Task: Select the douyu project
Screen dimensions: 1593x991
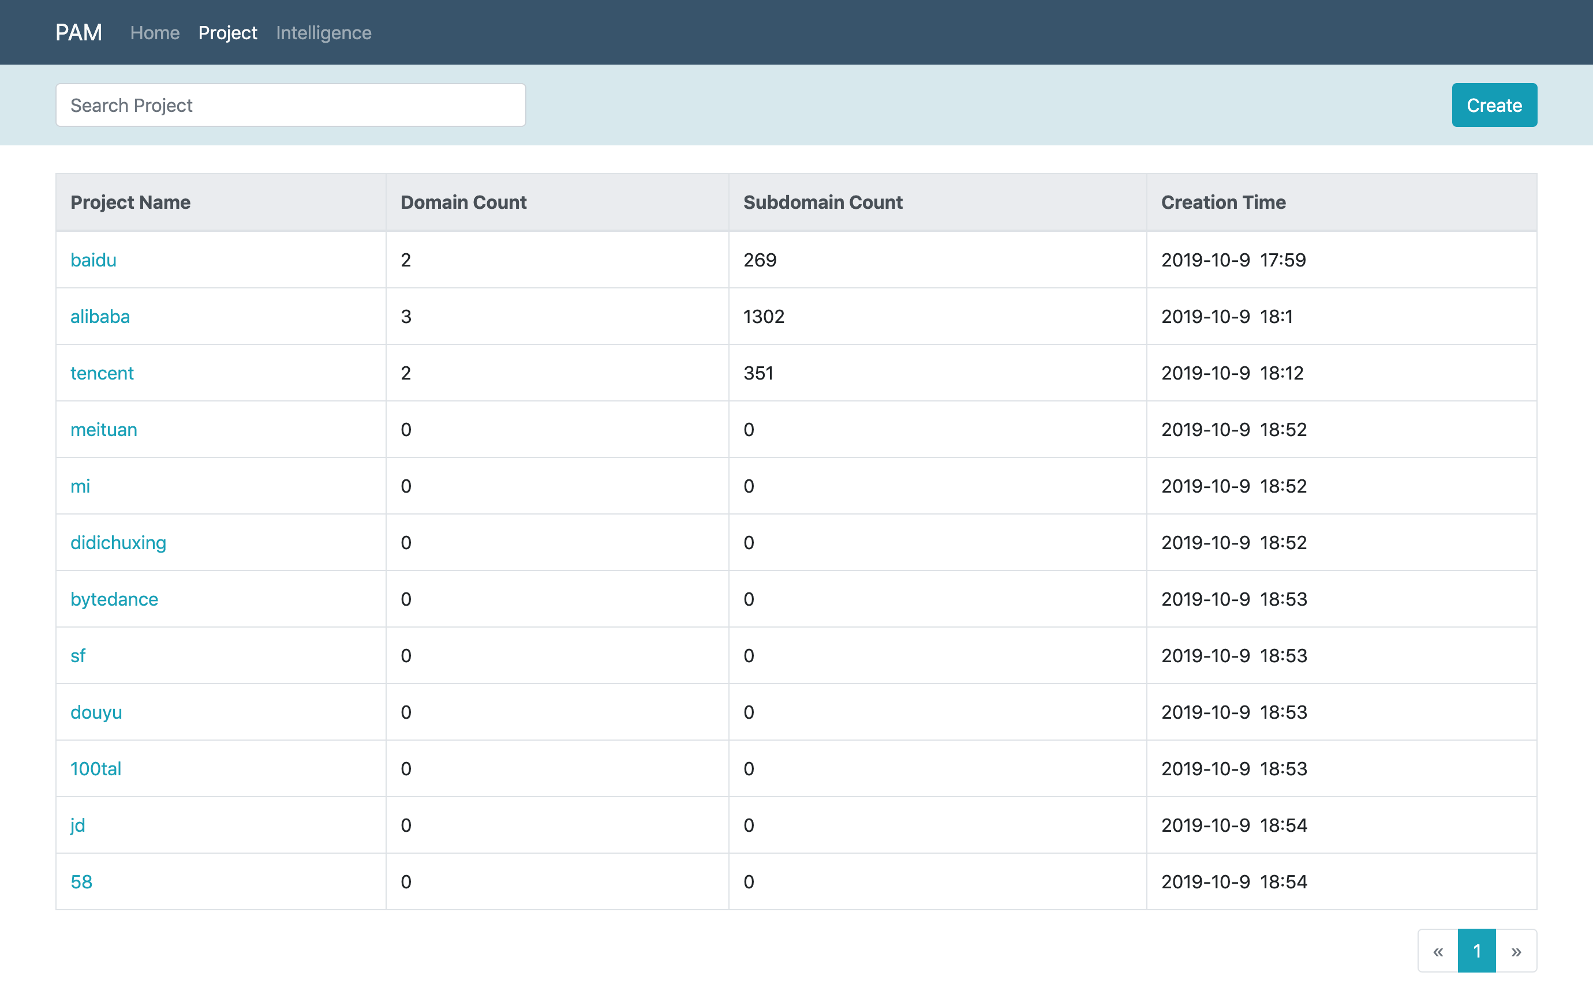Action: (x=96, y=712)
